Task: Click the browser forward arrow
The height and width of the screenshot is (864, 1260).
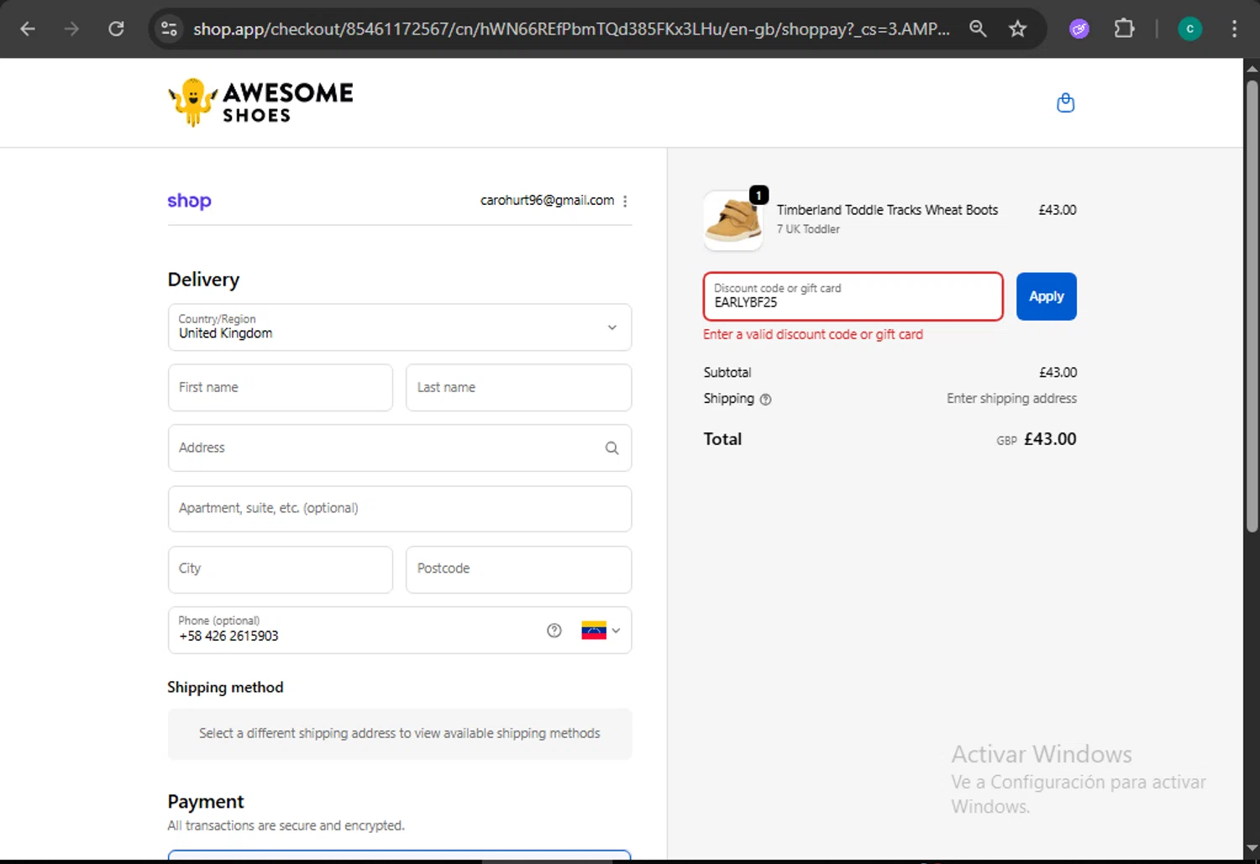Action: pos(72,29)
